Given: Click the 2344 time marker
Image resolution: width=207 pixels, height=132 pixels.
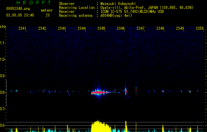Looking at the screenshot, I should 82,28.
